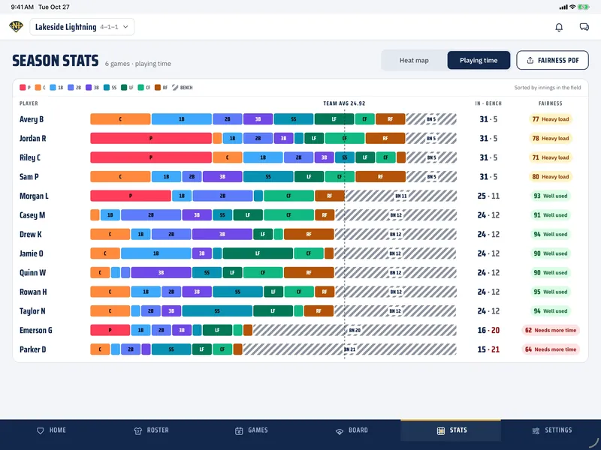Select player Drew K
Image resolution: width=601 pixels, height=450 pixels.
(31, 234)
